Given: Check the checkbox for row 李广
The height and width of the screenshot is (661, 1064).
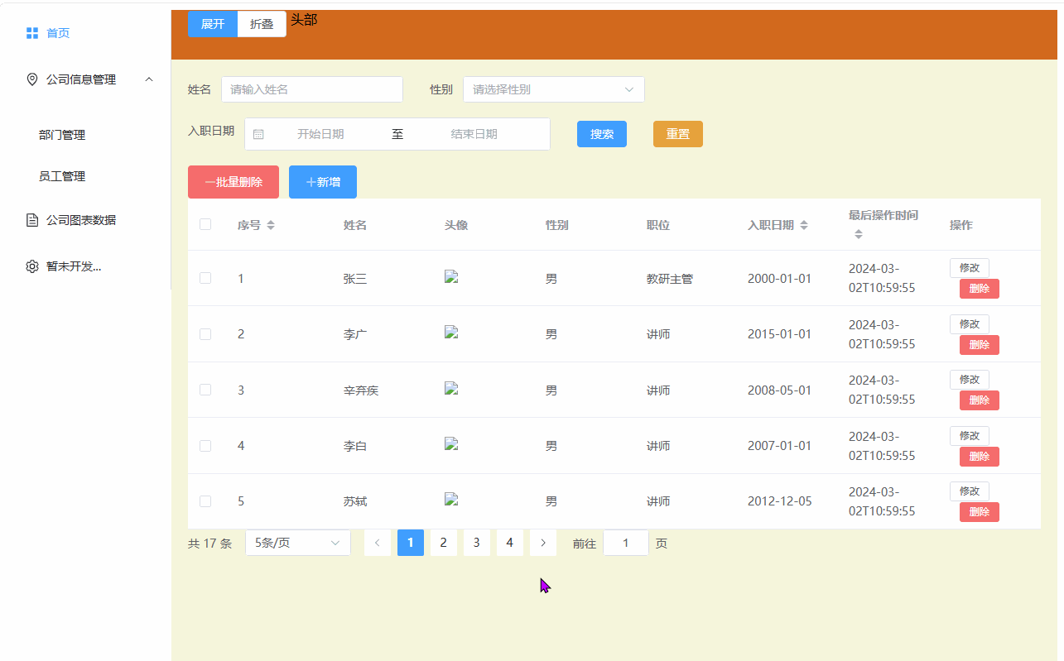Looking at the screenshot, I should (x=205, y=334).
